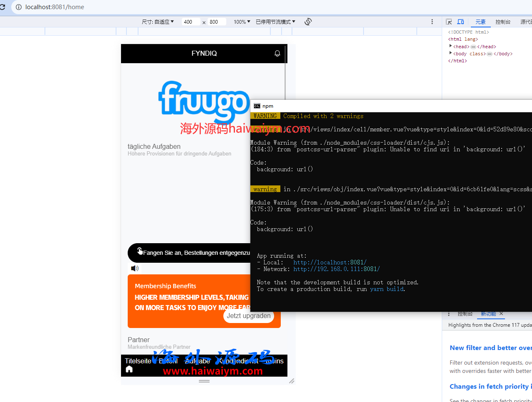This screenshot has height=402, width=532.
Task: Select the 元素 Elements tab
Action: click(x=480, y=22)
